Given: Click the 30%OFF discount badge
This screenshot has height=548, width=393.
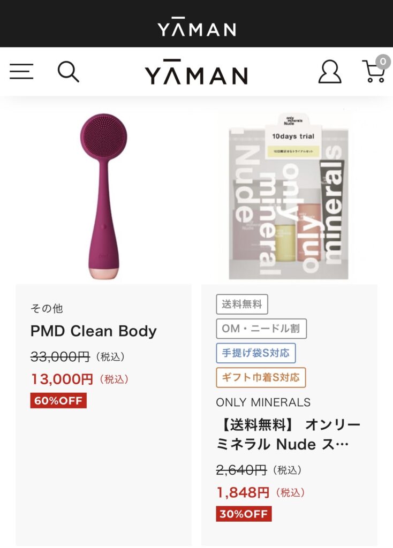Looking at the screenshot, I should [244, 514].
